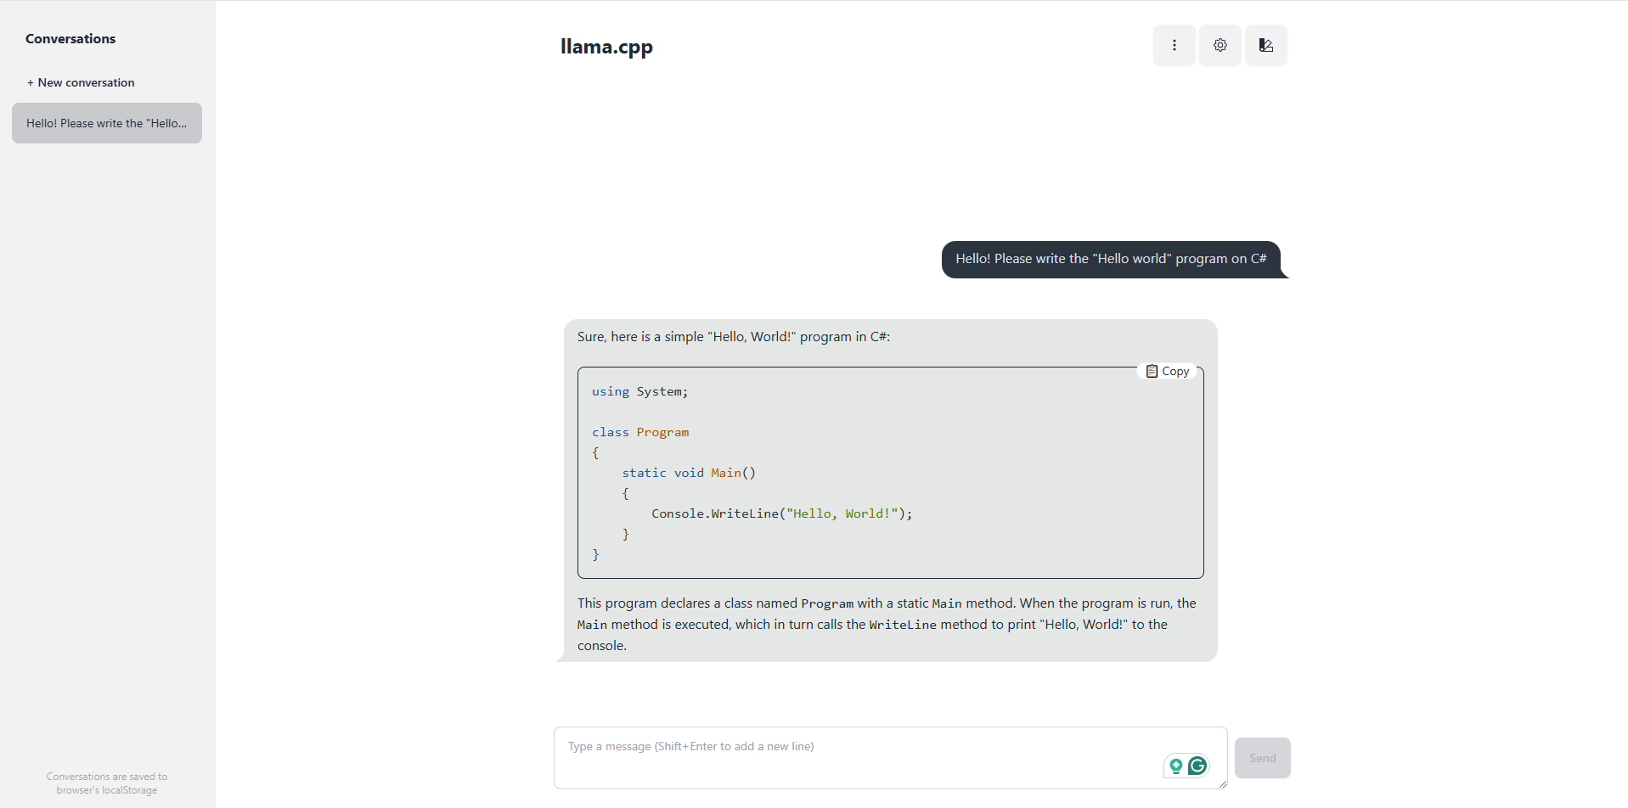Click the "This program declares a class" paragraph

pos(887,624)
